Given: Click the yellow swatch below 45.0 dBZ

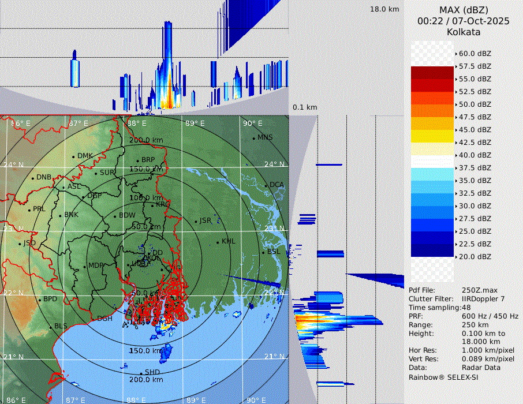Looking at the screenshot, I should pos(432,136).
